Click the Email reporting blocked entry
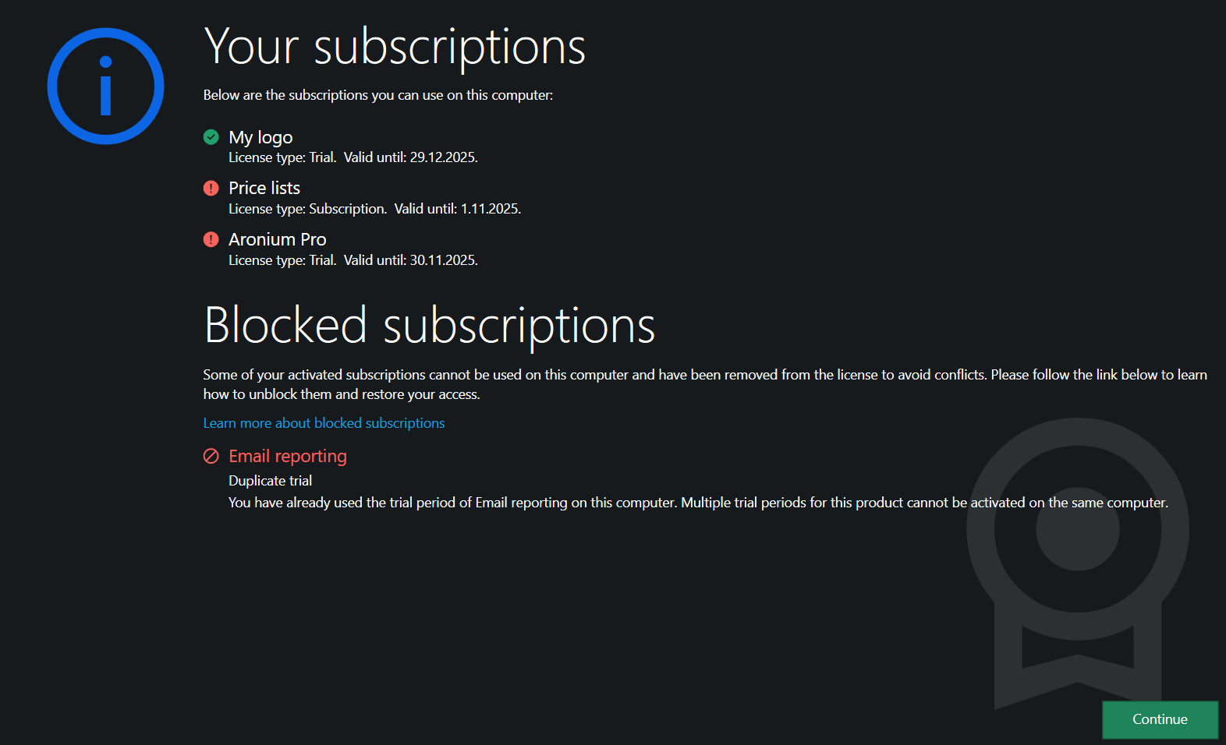Screen dimensions: 1226x745 coord(287,456)
